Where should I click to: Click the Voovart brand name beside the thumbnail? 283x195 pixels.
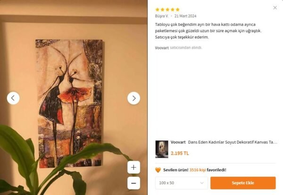pyautogui.click(x=178, y=142)
